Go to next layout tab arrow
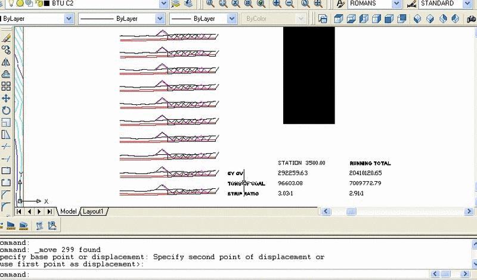 coord(39,211)
